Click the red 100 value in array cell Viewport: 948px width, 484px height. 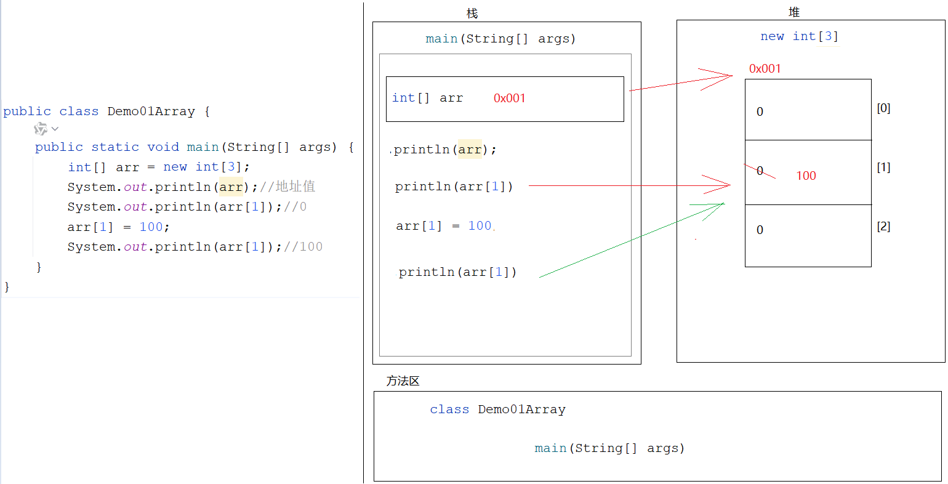click(806, 176)
